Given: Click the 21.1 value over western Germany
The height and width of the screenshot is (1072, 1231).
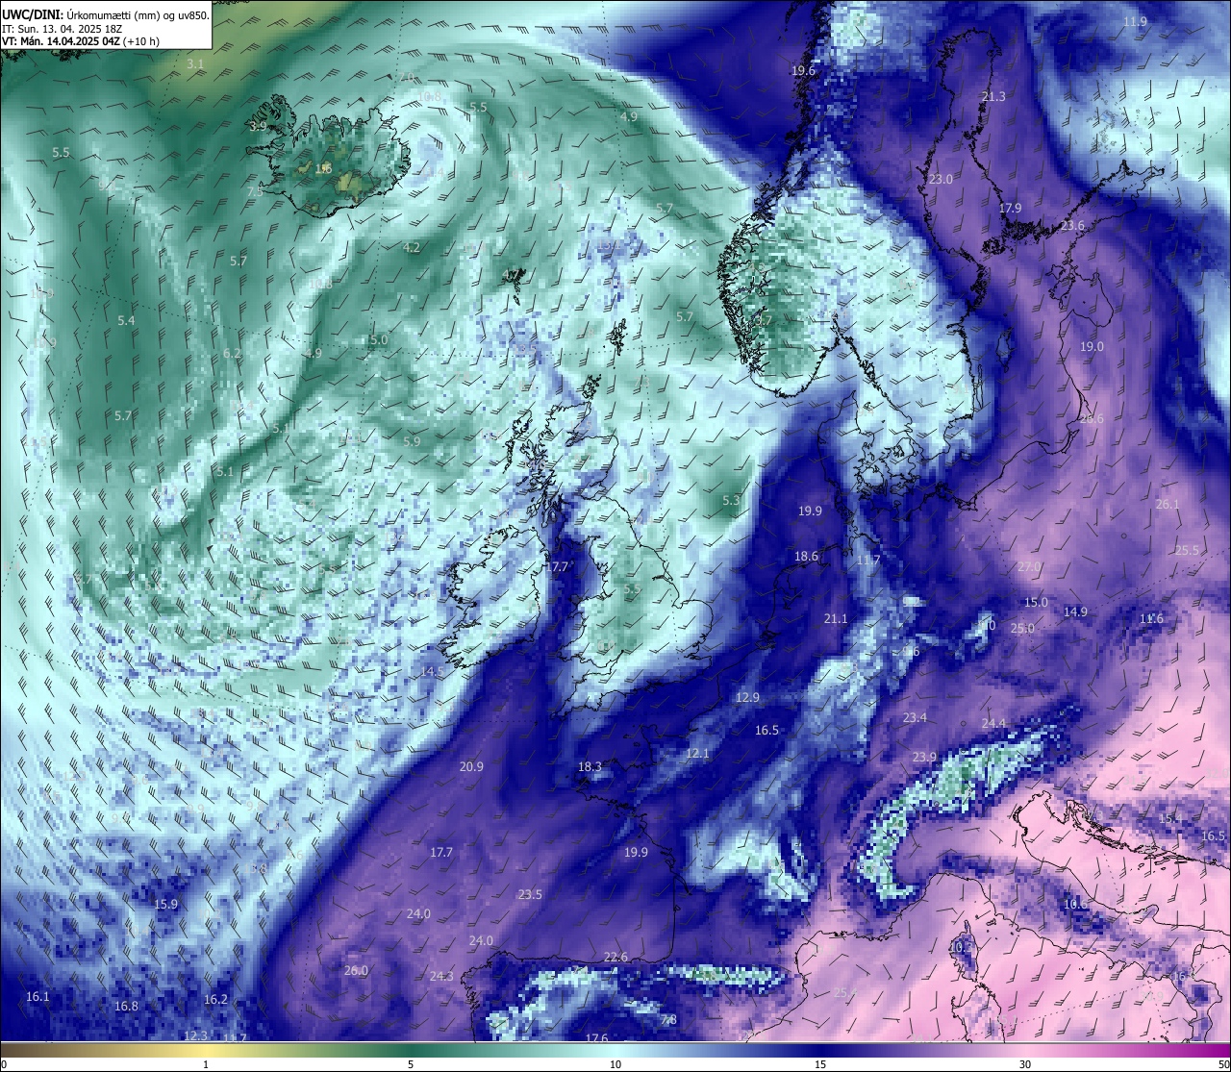Looking at the screenshot, I should click(836, 619).
